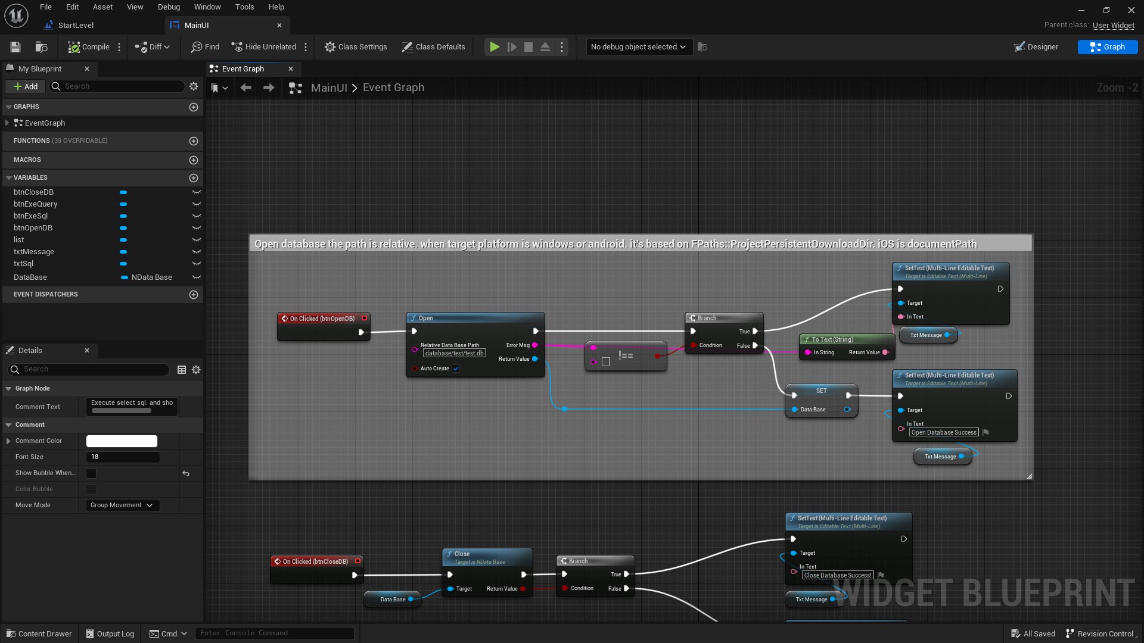Toggle Auto Create checkbox on Open node

(x=456, y=369)
